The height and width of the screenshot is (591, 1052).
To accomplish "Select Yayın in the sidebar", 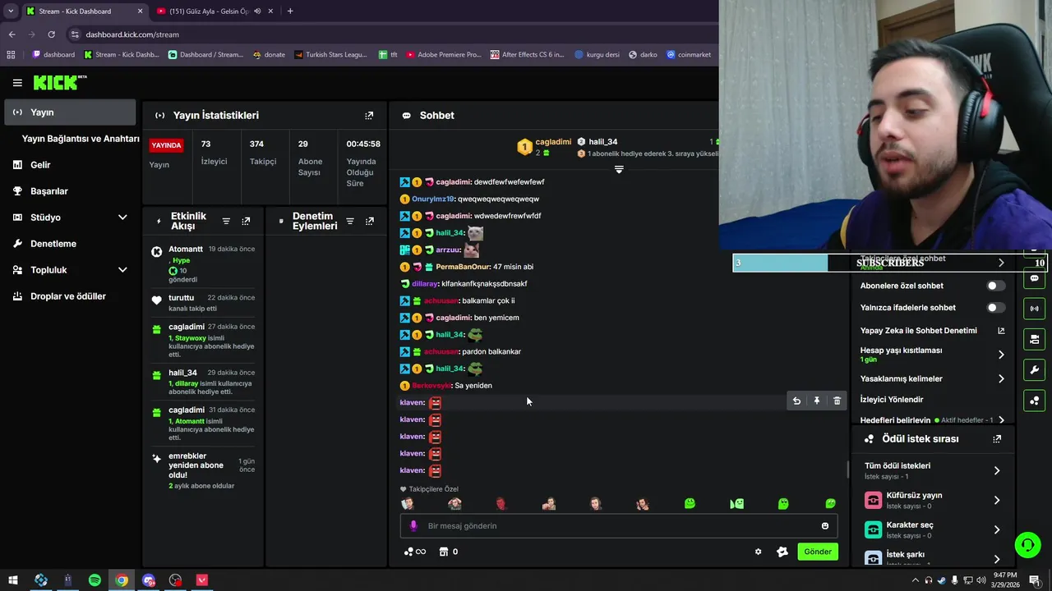I will click(x=70, y=112).
